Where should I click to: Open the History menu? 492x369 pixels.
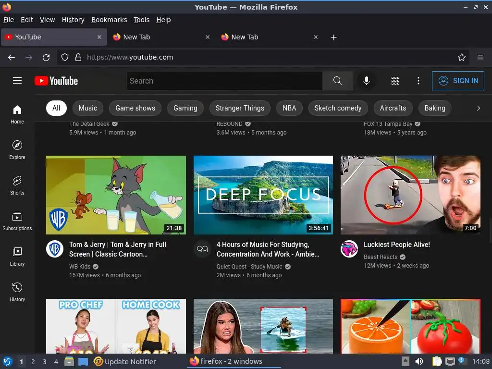coord(73,20)
